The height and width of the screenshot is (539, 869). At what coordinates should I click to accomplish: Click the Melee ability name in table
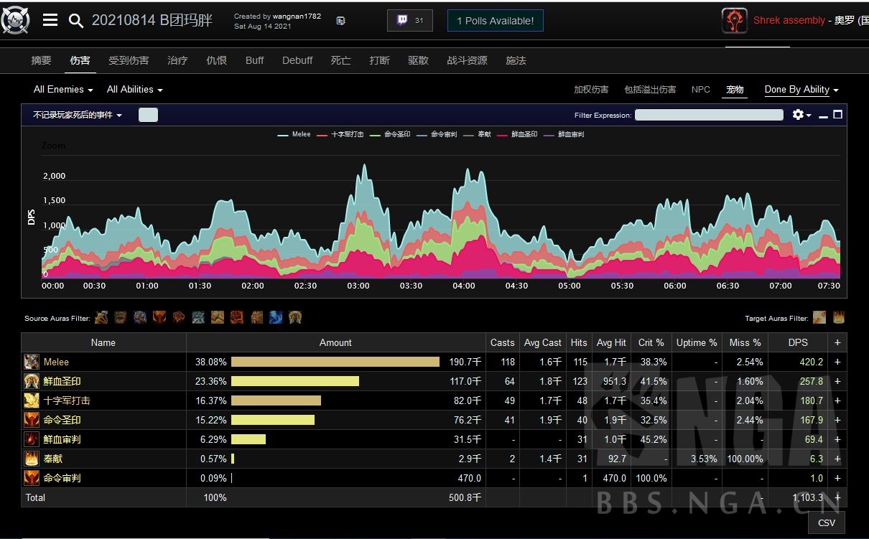pos(56,362)
